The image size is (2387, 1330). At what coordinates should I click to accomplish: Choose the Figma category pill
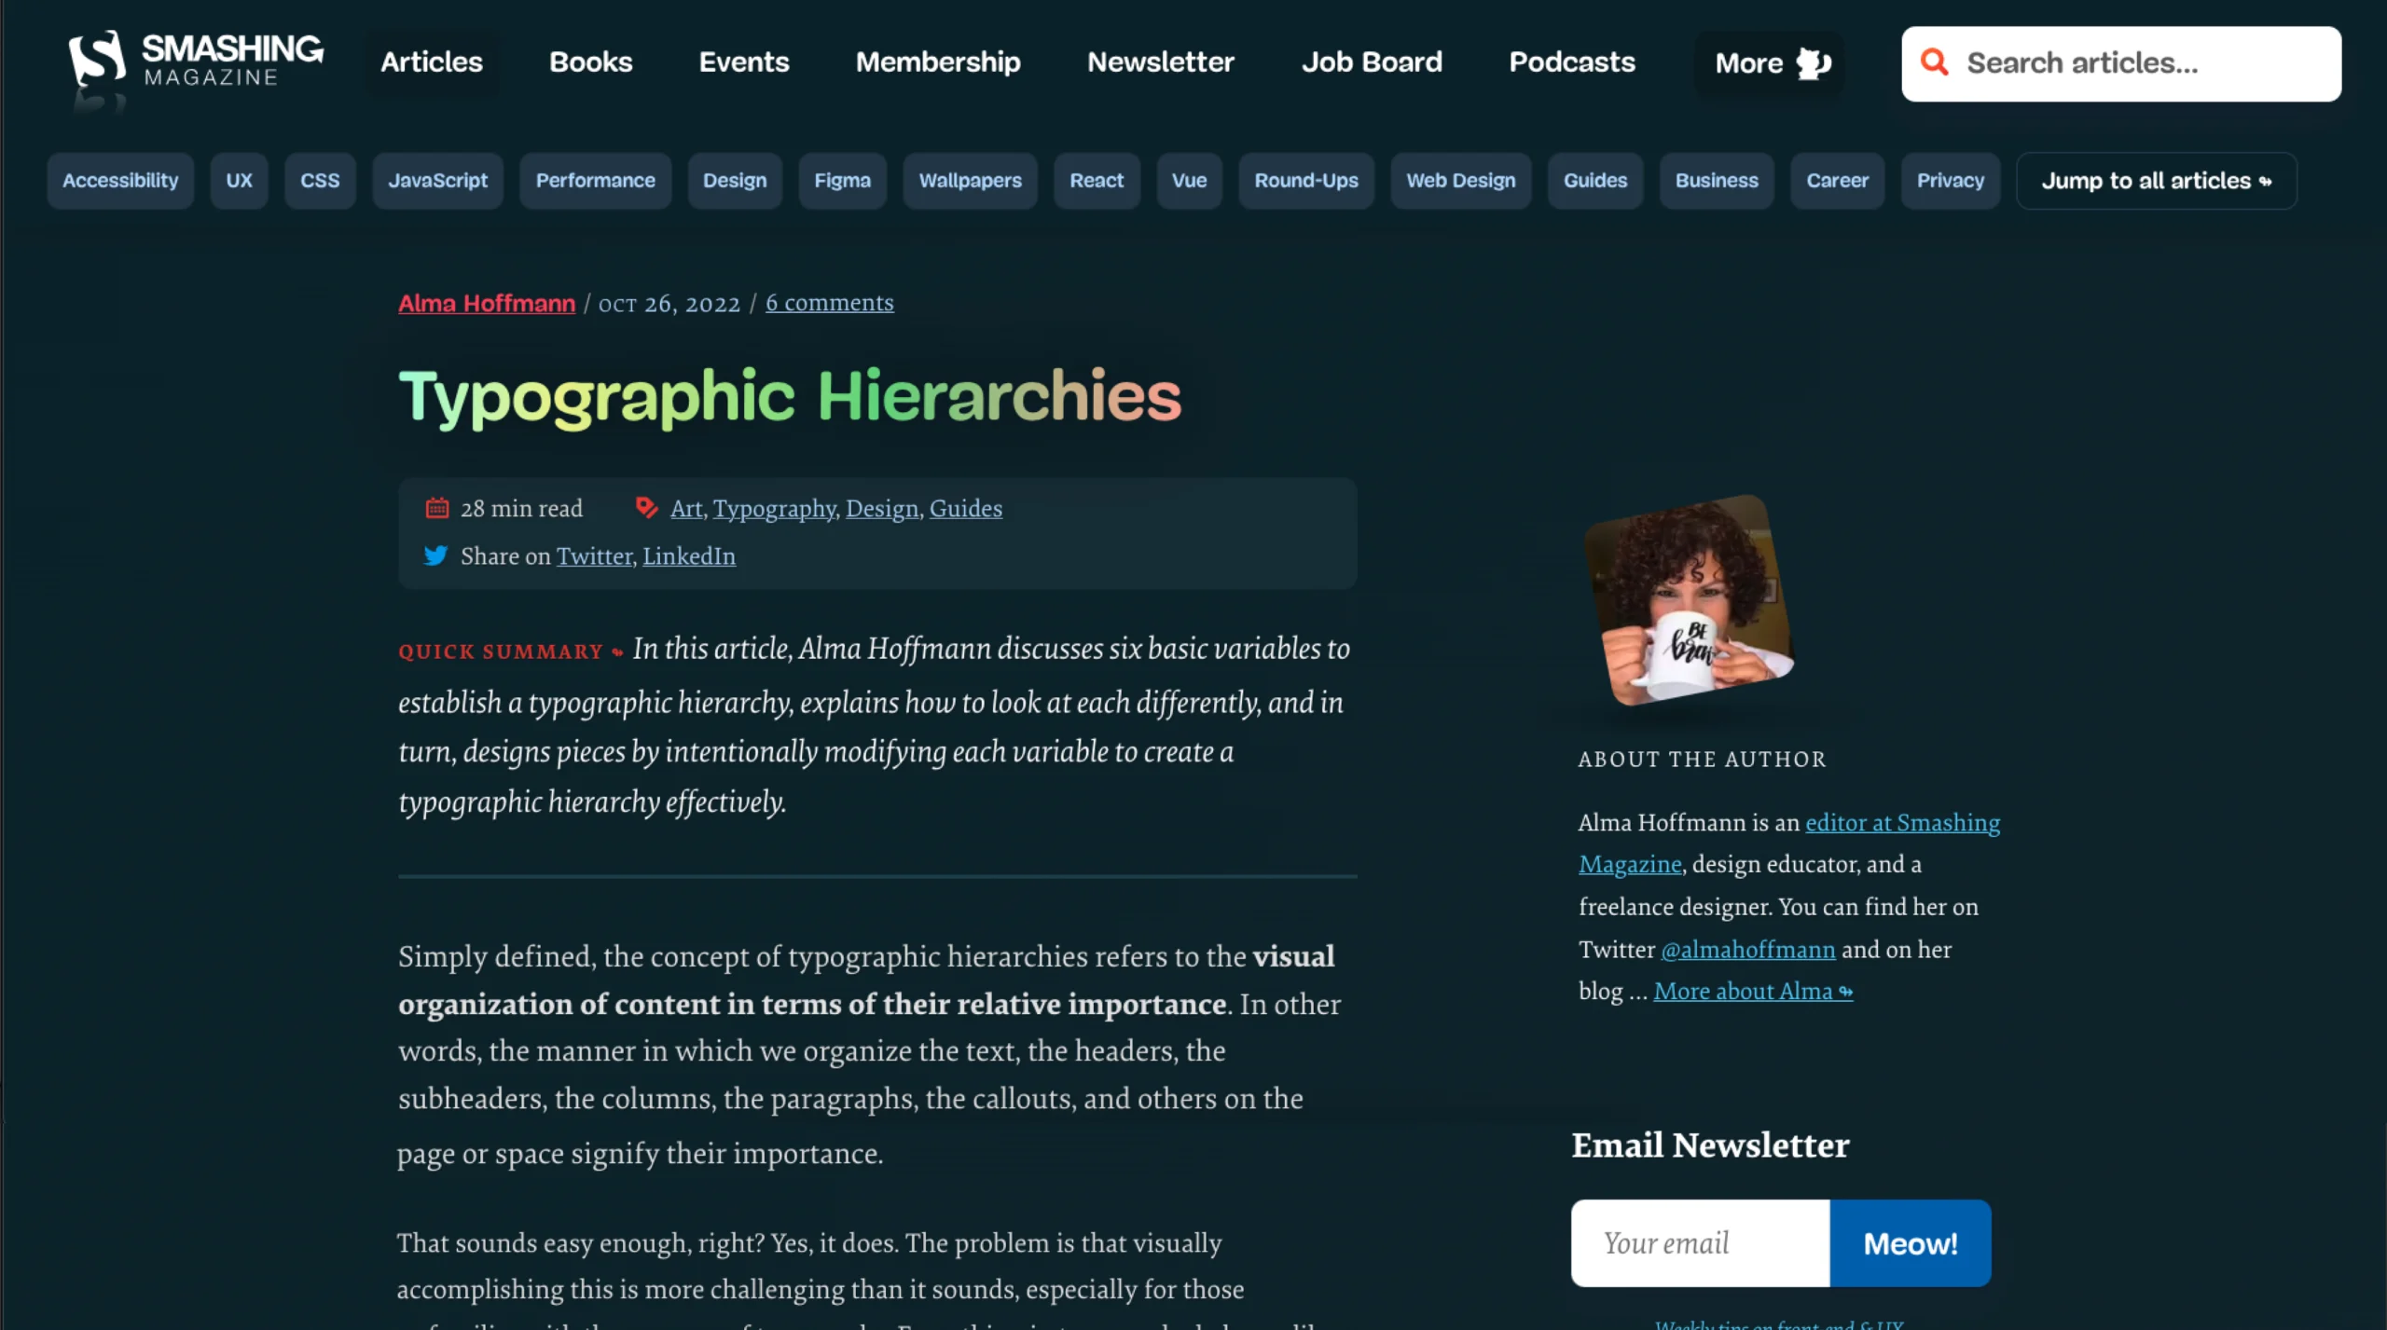click(842, 181)
